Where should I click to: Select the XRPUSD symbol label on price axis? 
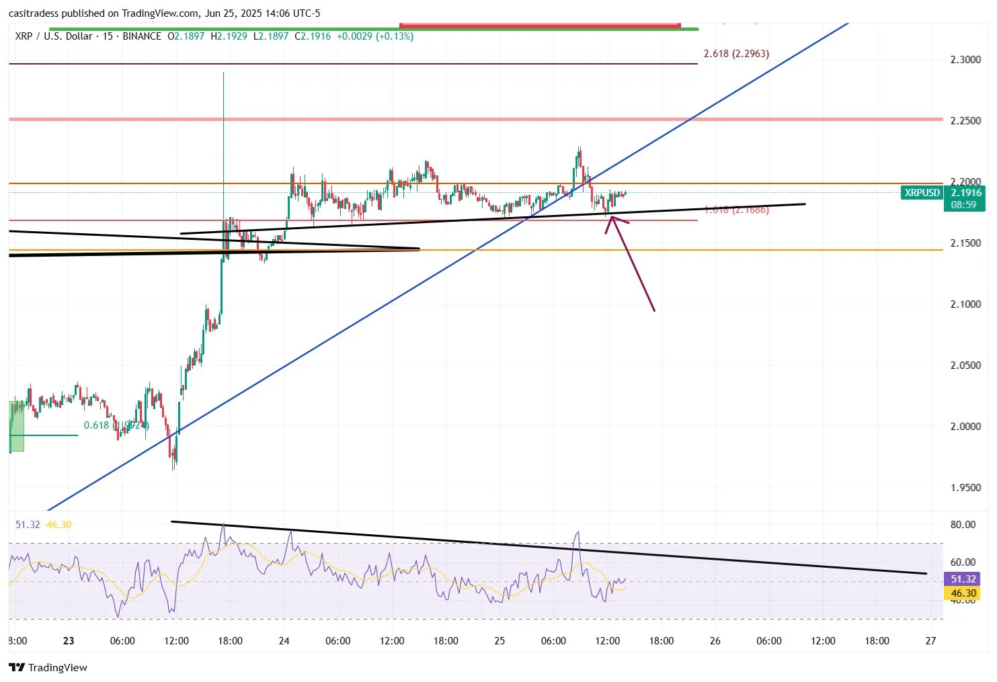click(922, 193)
